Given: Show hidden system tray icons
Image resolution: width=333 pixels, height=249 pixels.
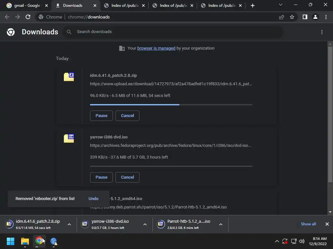Looking at the screenshot, I should click(277, 241).
